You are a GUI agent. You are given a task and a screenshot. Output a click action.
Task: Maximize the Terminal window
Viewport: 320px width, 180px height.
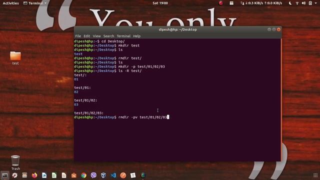click(274, 29)
